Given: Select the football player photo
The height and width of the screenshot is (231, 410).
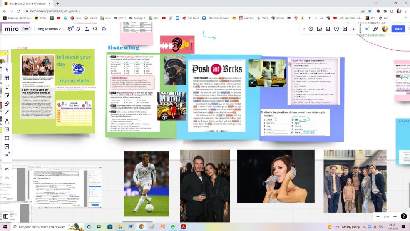Looking at the screenshot, I should [x=146, y=184].
